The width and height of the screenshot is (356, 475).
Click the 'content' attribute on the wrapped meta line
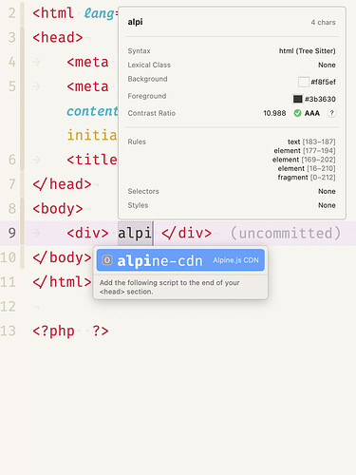92,111
